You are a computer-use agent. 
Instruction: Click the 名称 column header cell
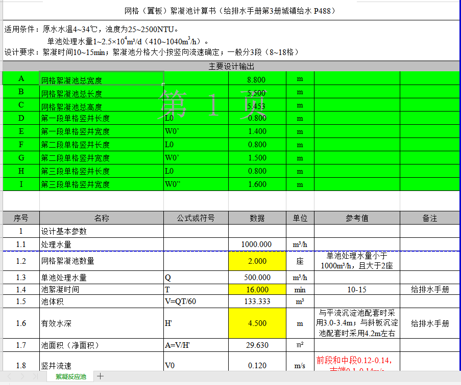102,218
